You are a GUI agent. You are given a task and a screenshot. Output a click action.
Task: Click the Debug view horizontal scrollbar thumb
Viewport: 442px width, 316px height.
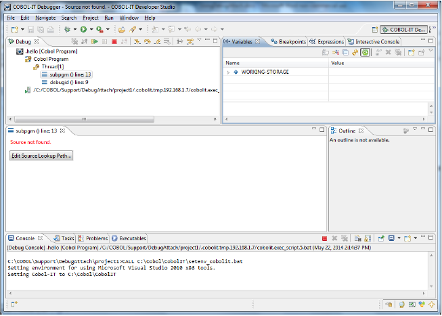tap(85, 119)
